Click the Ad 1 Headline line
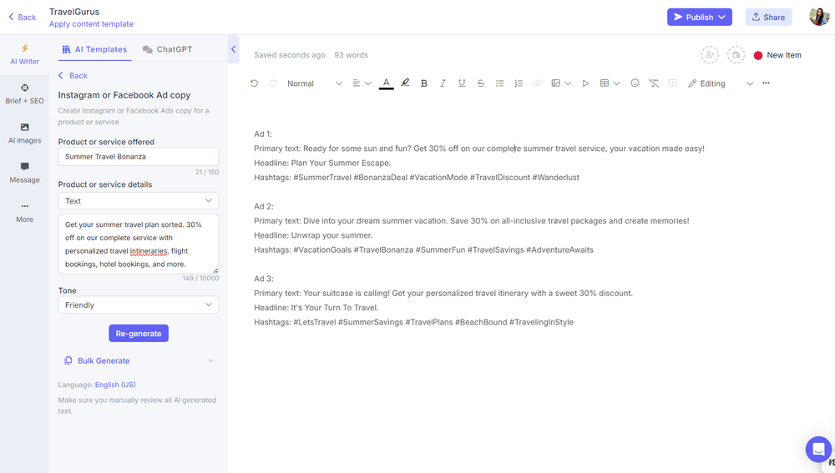The width and height of the screenshot is (835, 473). coord(322,163)
